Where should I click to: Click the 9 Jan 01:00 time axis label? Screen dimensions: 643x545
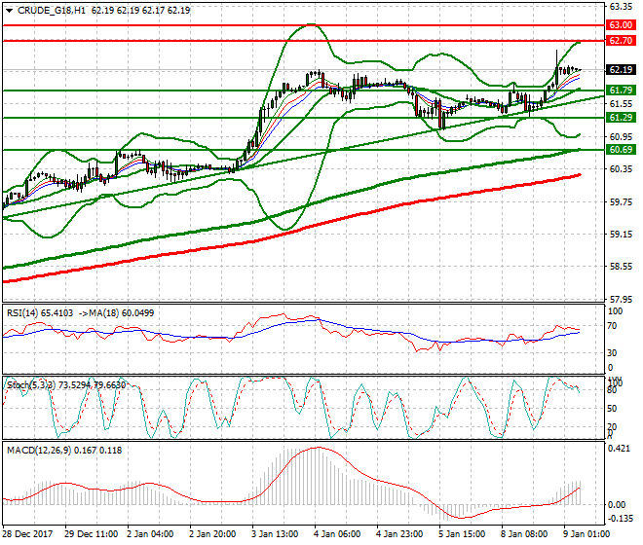[586, 534]
